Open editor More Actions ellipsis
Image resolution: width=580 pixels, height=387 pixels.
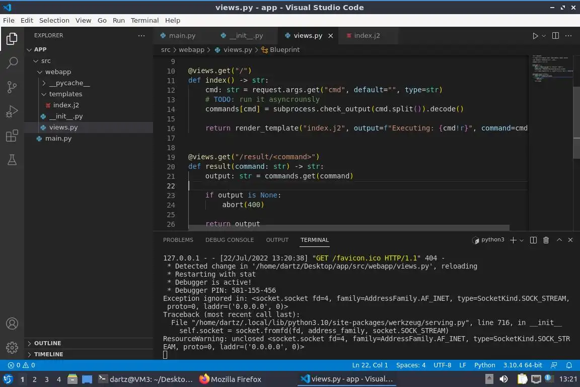point(568,36)
